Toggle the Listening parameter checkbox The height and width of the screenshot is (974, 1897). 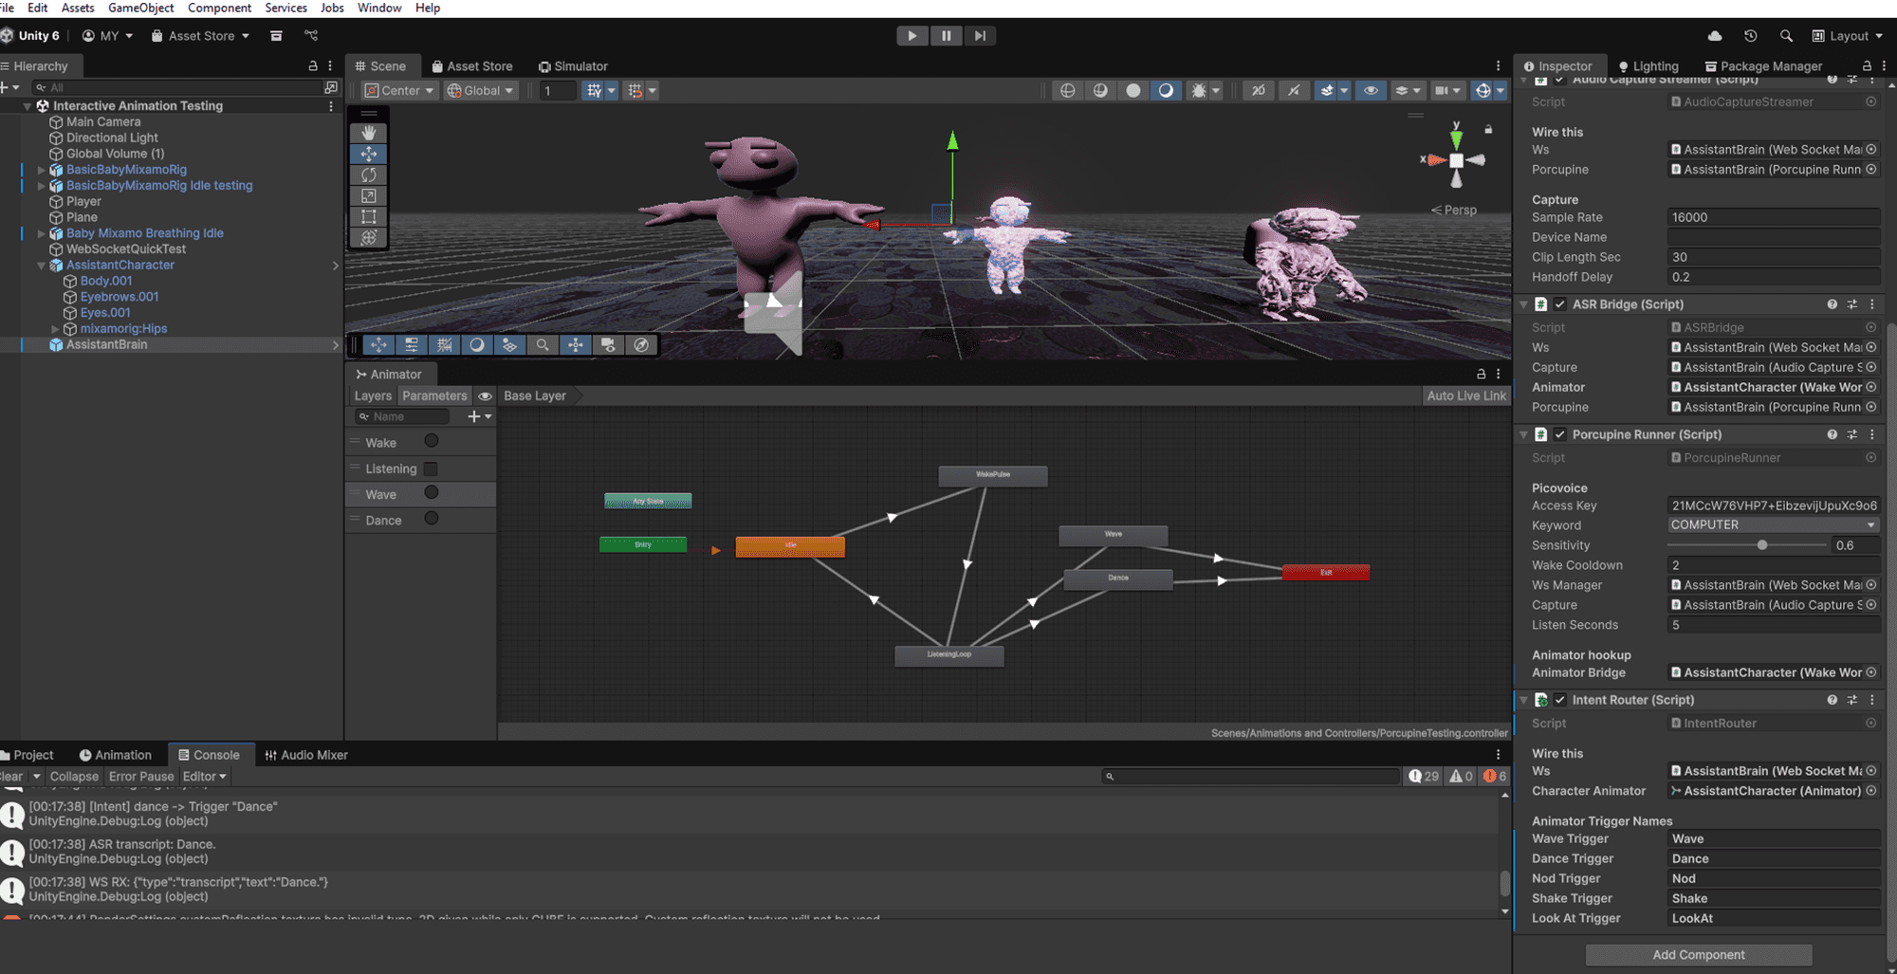tap(431, 469)
